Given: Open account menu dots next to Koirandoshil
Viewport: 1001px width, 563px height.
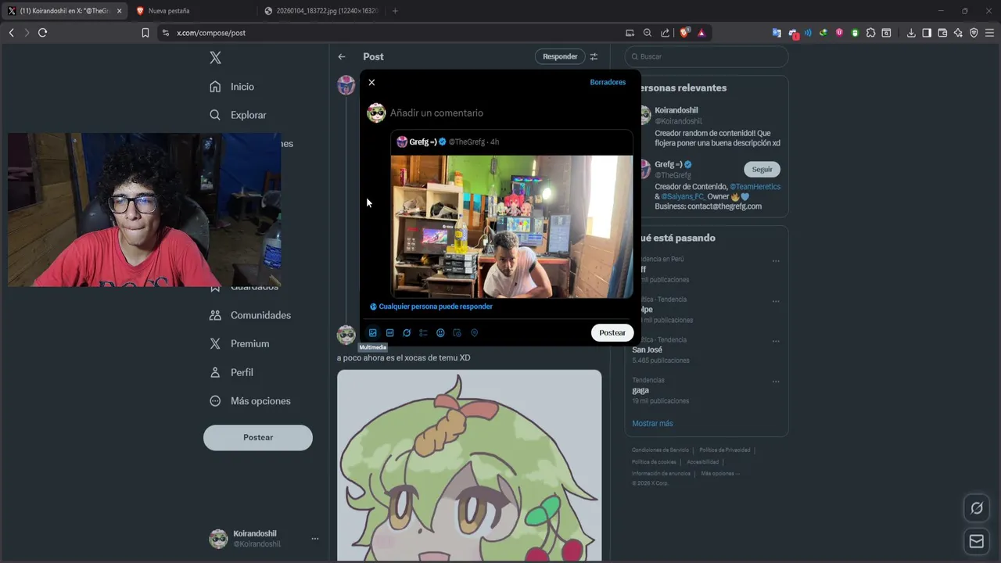Looking at the screenshot, I should [315, 539].
